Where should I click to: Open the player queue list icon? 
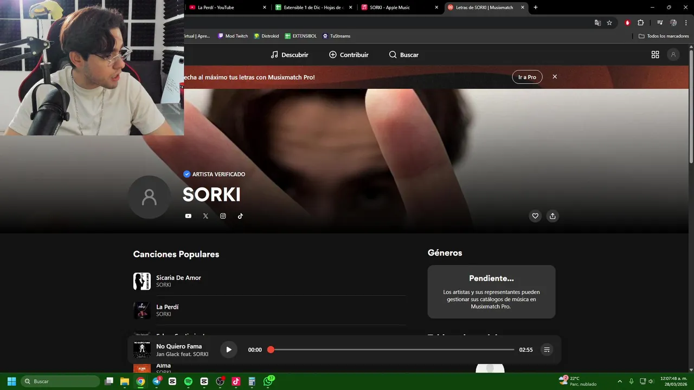pyautogui.click(x=547, y=350)
